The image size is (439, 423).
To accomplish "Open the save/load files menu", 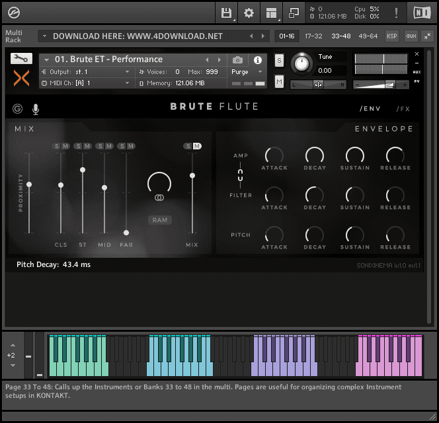I will click(226, 13).
